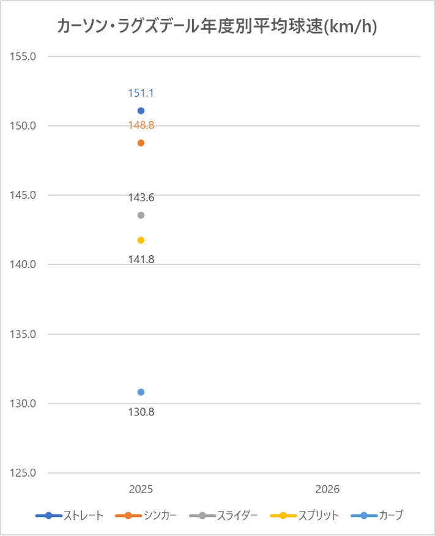Select the 2026 horizontal axis label
The height and width of the screenshot is (536, 435).
tap(327, 490)
